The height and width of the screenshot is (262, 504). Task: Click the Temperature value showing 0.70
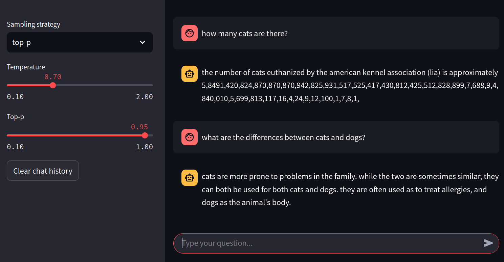[52, 77]
